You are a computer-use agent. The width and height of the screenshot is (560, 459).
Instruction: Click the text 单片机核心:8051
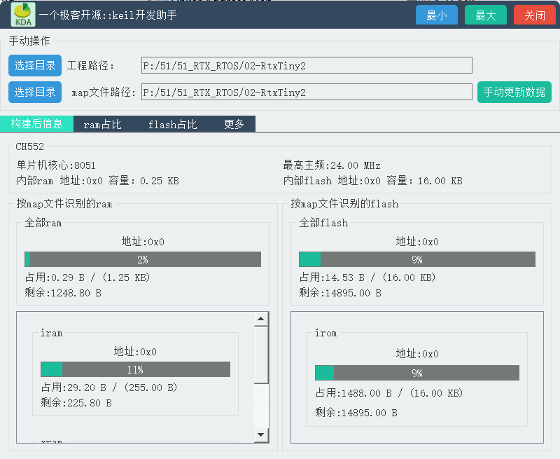pyautogui.click(x=56, y=165)
